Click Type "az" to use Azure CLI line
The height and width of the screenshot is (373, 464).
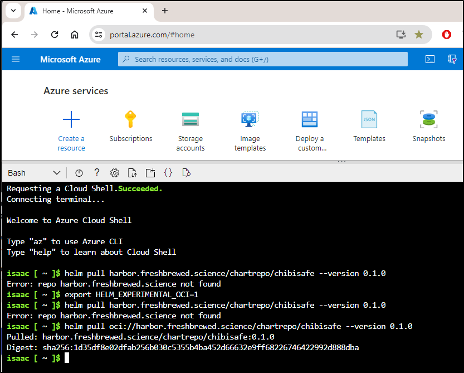[x=65, y=241]
